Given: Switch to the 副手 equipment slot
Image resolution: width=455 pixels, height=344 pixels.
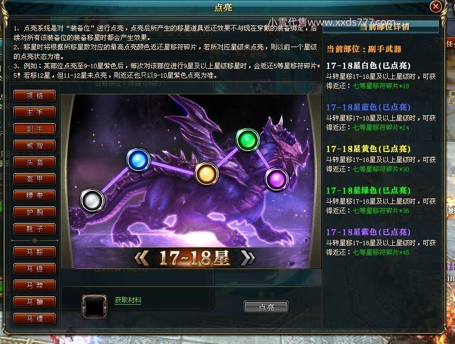Looking at the screenshot, I should 34,129.
